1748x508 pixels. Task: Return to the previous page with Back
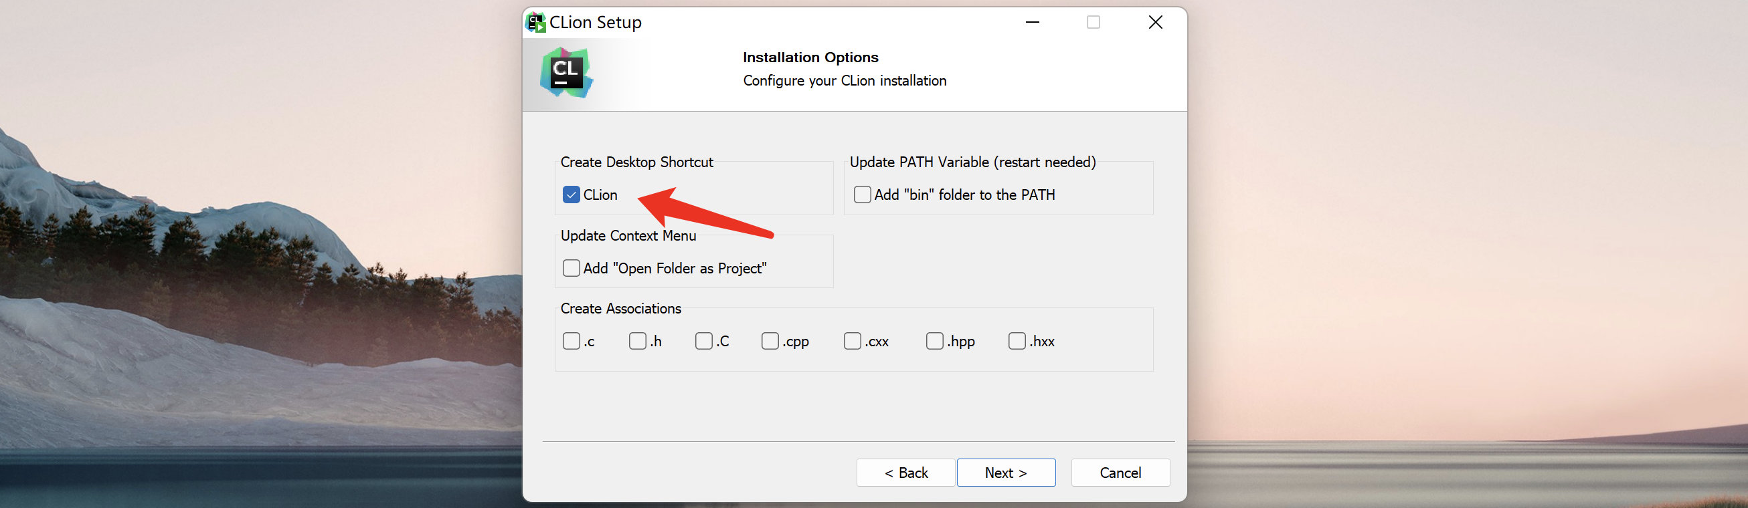click(x=906, y=473)
